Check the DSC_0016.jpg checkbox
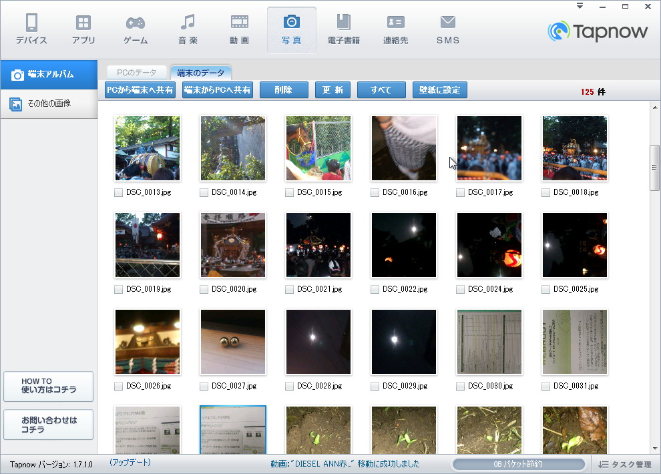Viewport: 661px width, 474px height. coord(375,192)
